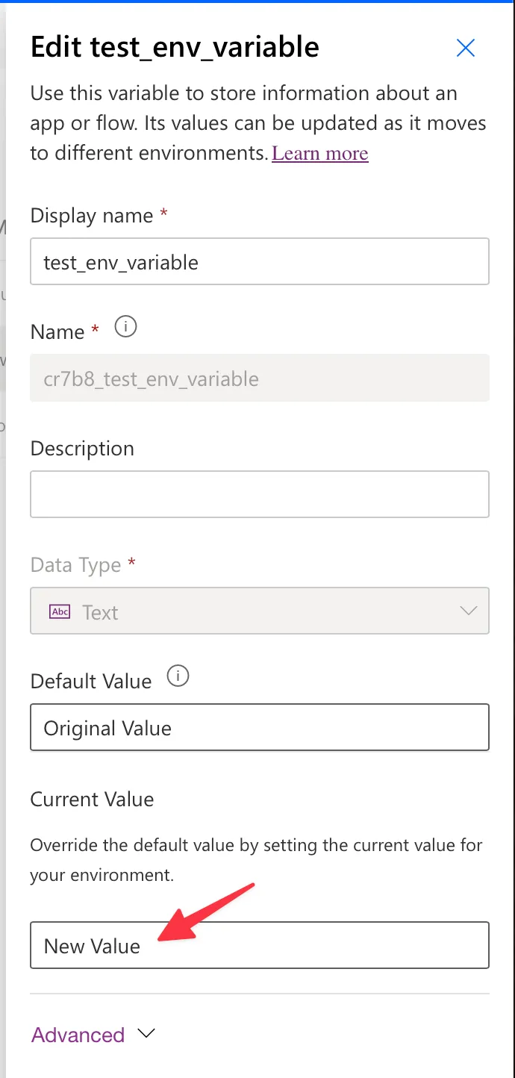
Task: Click the Default Value label text
Action: (x=90, y=682)
